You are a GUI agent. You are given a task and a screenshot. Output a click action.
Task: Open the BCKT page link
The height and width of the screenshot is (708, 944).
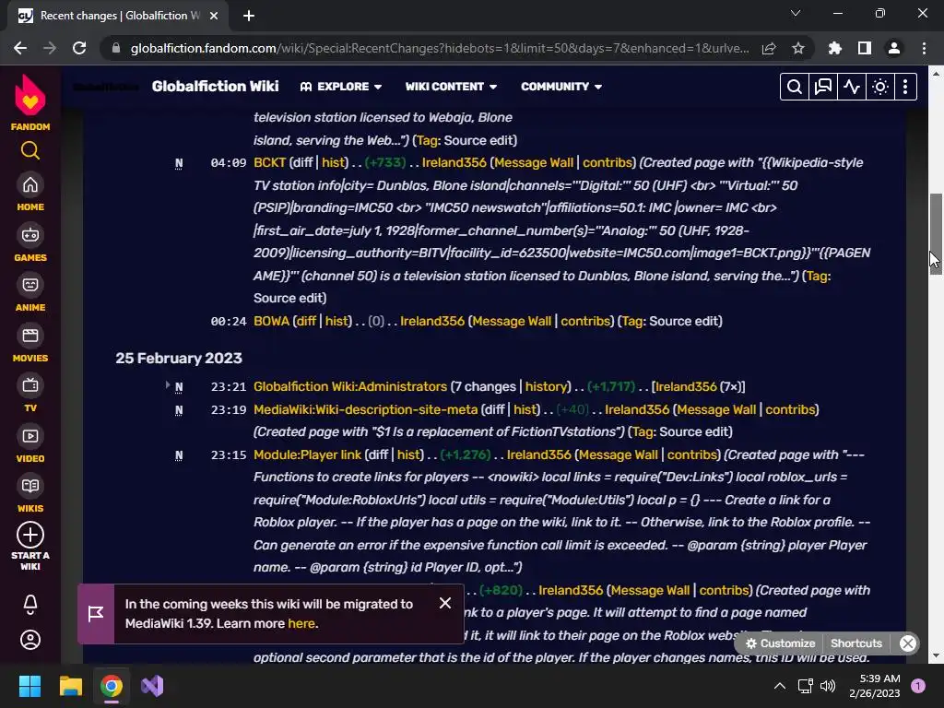(269, 162)
